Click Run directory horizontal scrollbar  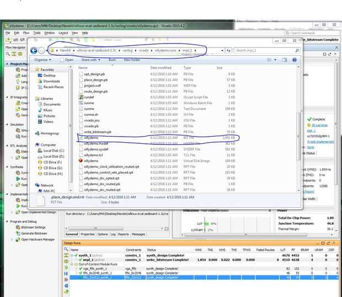96,229
